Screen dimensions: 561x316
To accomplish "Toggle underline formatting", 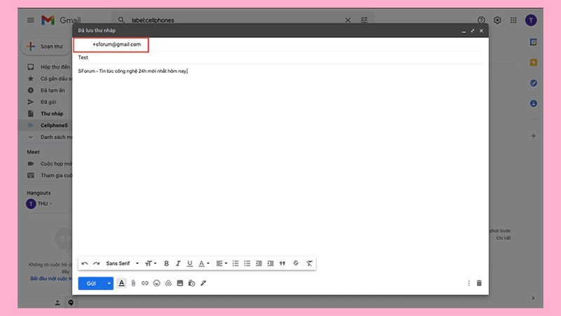I will tap(189, 263).
